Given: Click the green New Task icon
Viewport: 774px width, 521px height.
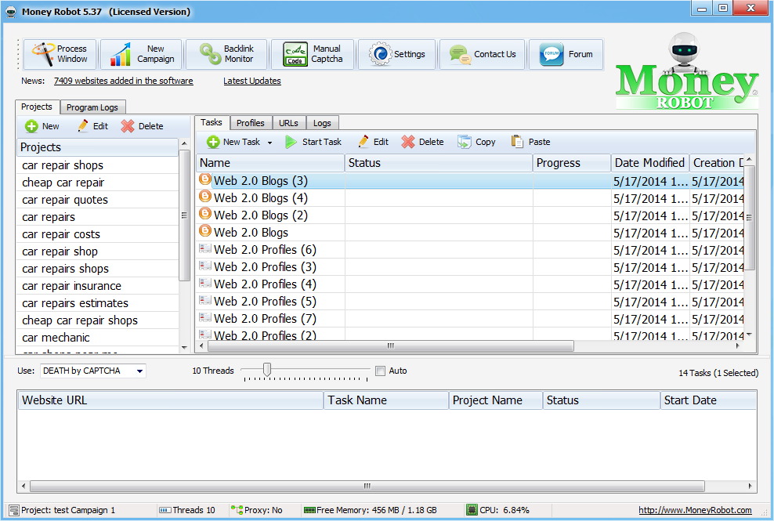Looking at the screenshot, I should [x=213, y=143].
